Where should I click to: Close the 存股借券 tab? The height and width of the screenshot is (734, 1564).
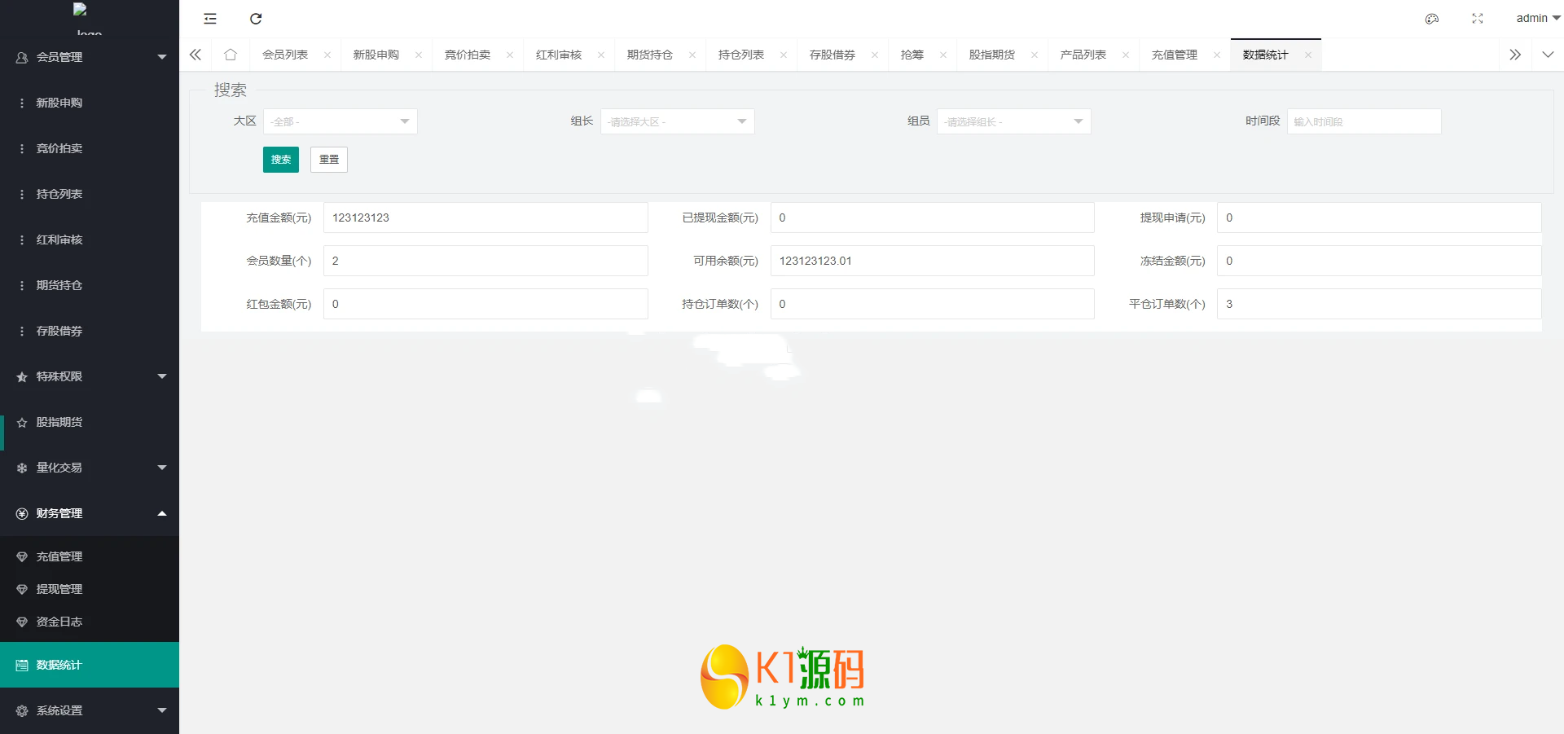point(875,55)
